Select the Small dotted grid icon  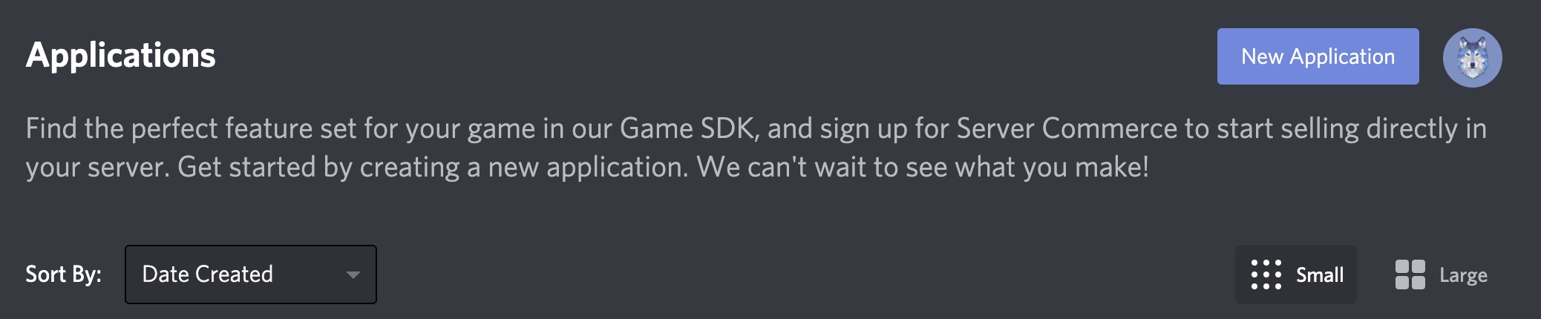[1266, 274]
